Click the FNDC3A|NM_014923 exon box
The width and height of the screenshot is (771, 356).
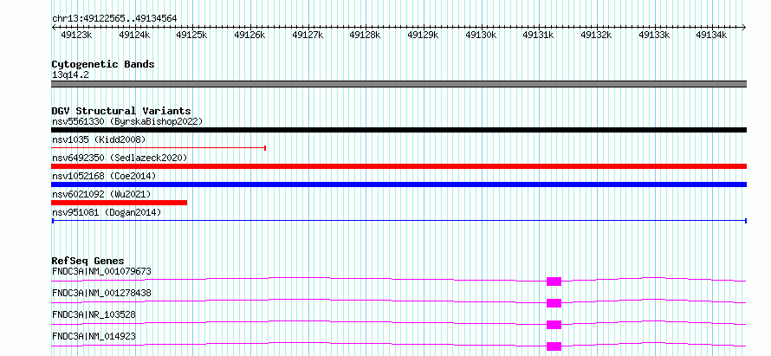pos(554,346)
